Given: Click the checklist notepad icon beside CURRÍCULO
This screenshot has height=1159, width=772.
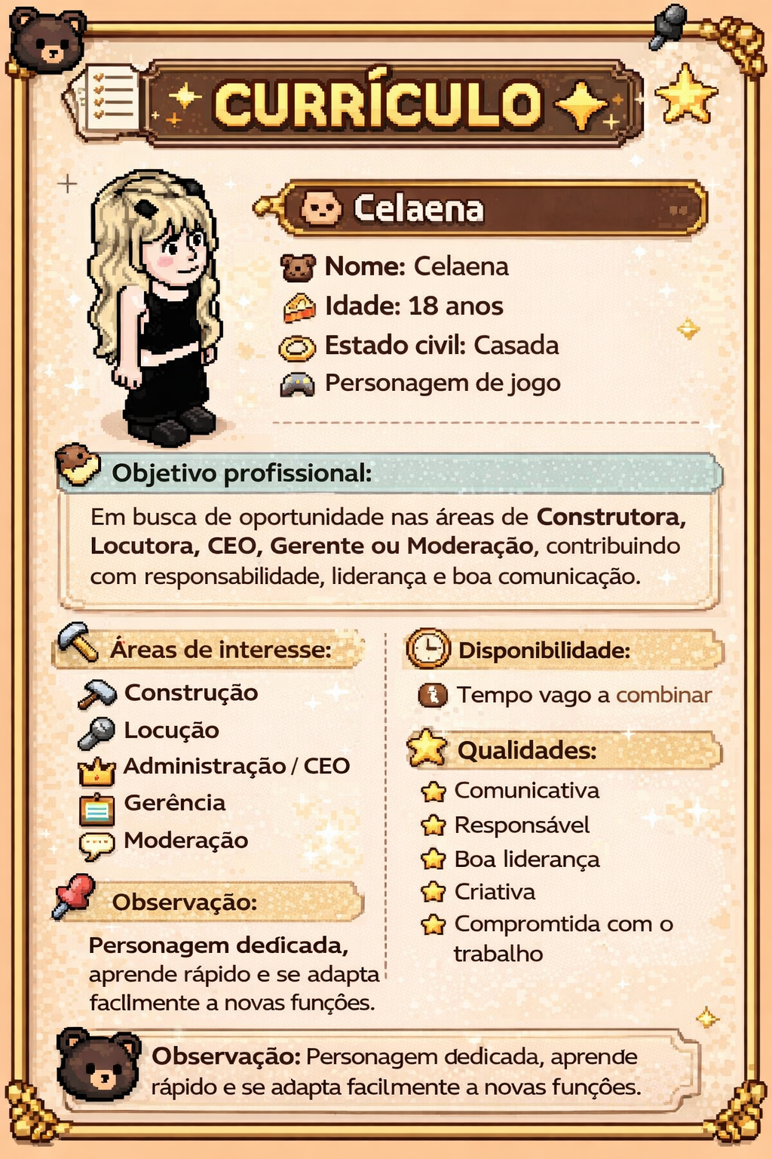Looking at the screenshot, I should (x=105, y=100).
